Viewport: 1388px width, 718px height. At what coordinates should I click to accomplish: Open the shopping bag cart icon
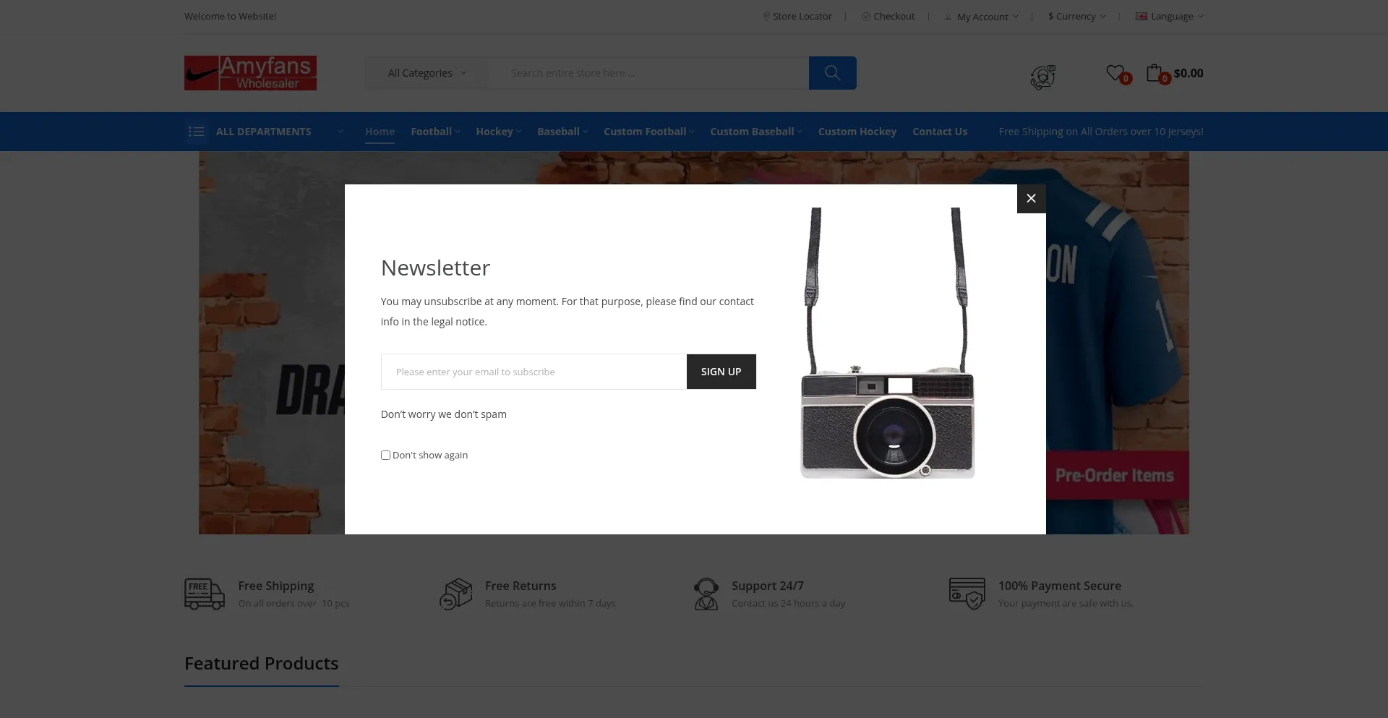tap(1154, 72)
